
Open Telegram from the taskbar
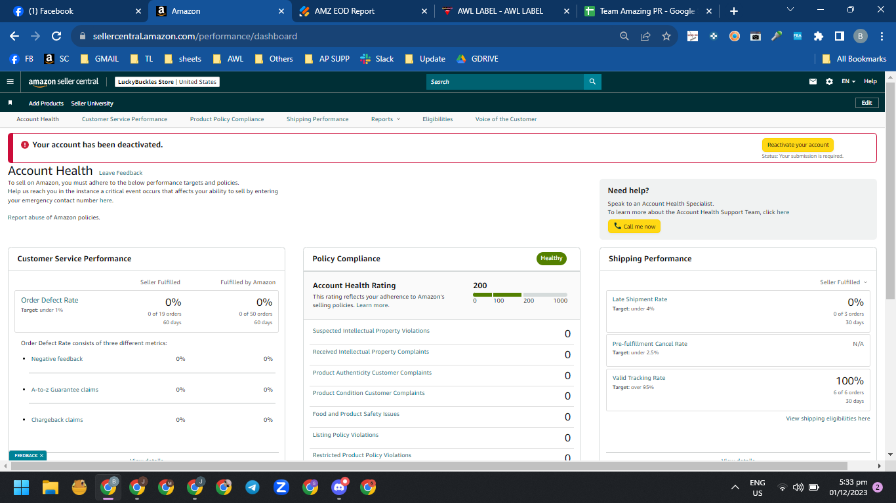click(252, 487)
